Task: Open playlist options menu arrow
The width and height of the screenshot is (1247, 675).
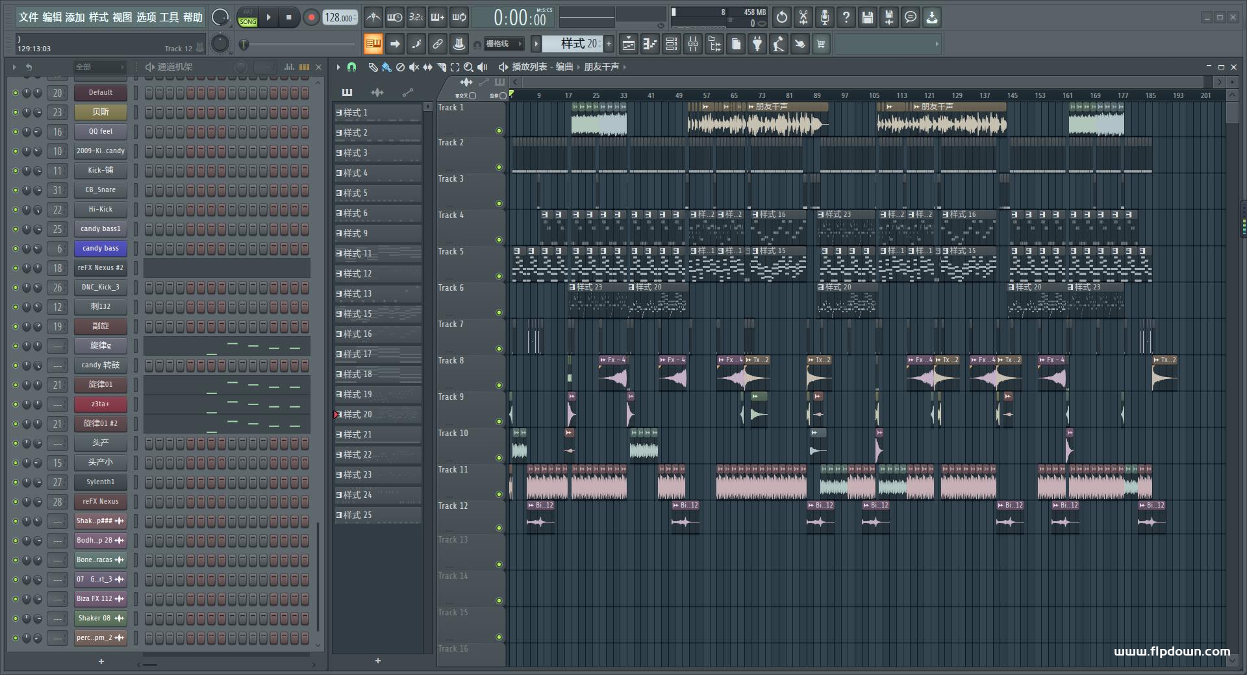Action: pos(338,67)
